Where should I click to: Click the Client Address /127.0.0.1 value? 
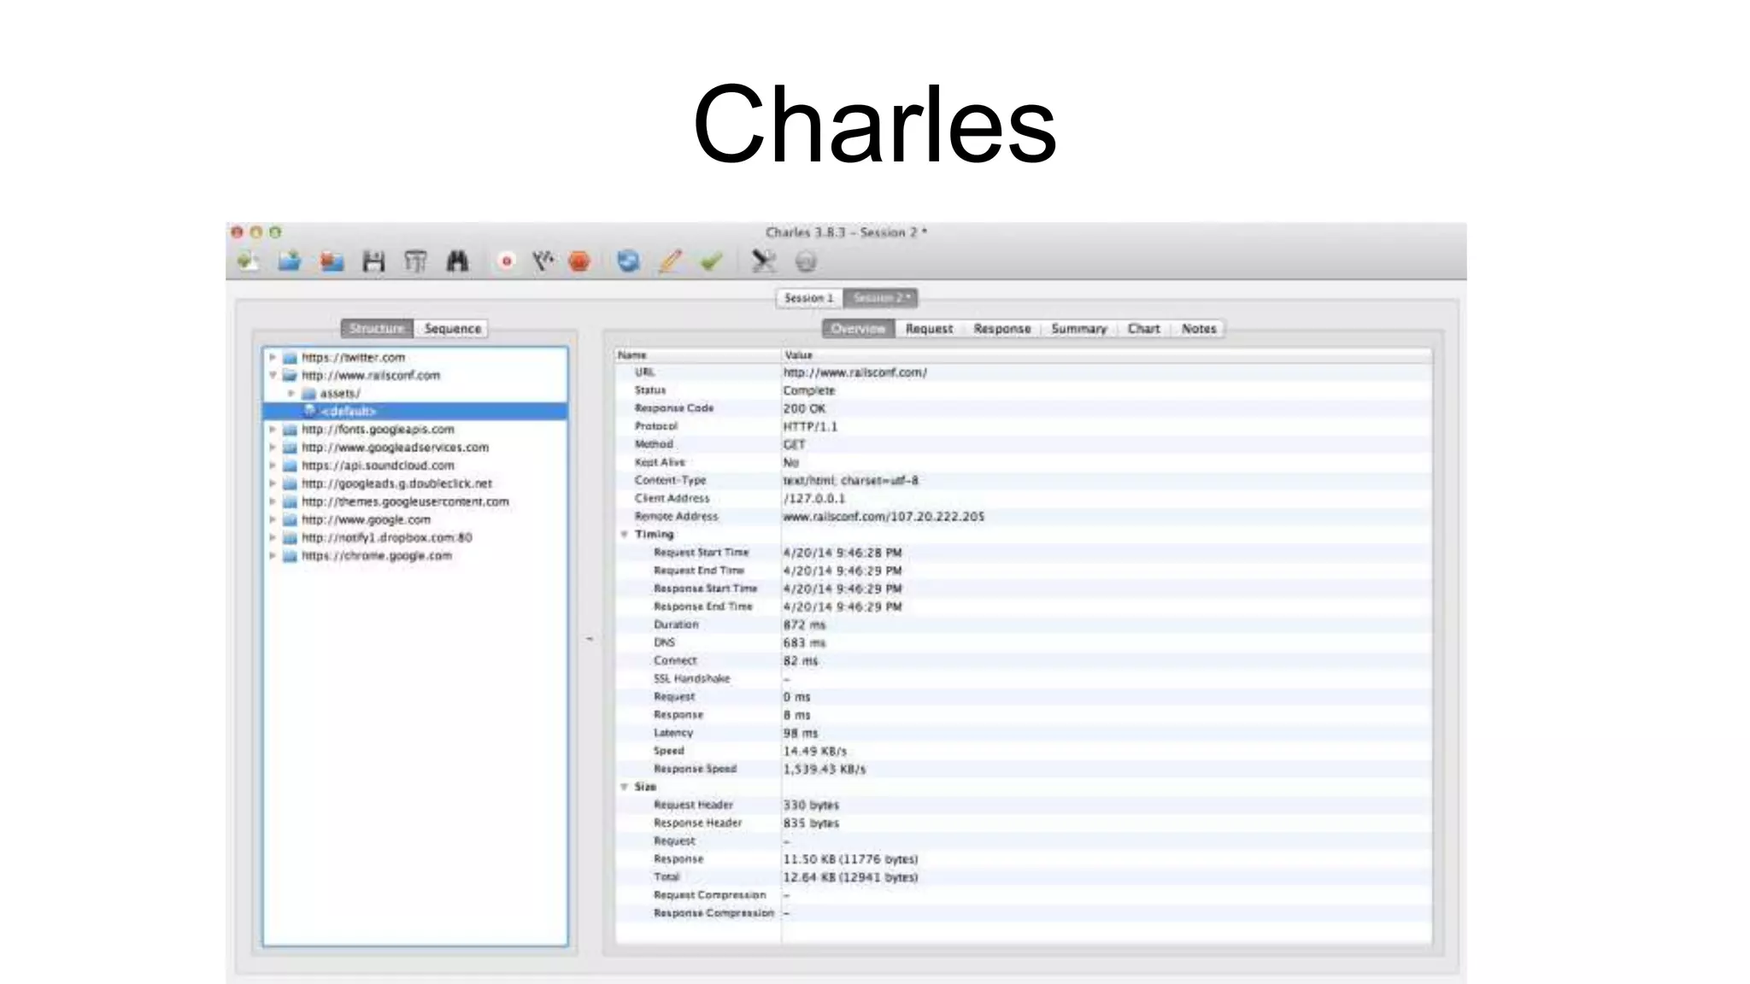click(x=814, y=499)
